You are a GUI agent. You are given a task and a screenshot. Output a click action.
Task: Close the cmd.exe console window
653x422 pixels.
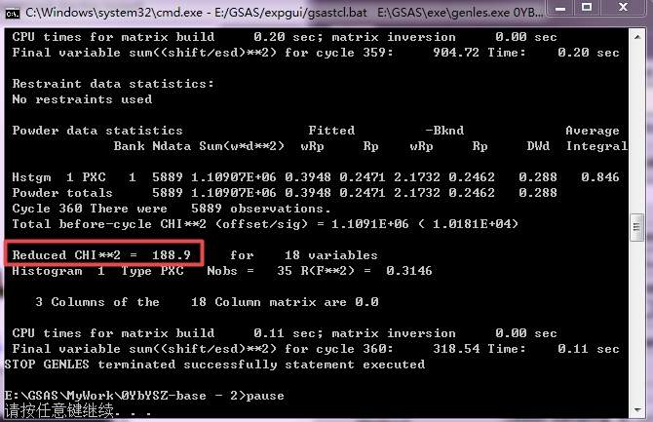click(623, 8)
